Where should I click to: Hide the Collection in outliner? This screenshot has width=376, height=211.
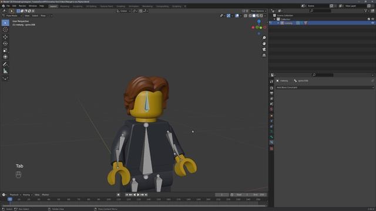tap(372, 19)
